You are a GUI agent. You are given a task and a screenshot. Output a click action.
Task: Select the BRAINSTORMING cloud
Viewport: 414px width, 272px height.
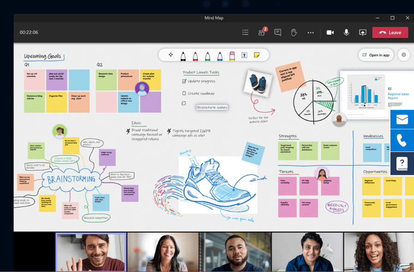click(71, 180)
